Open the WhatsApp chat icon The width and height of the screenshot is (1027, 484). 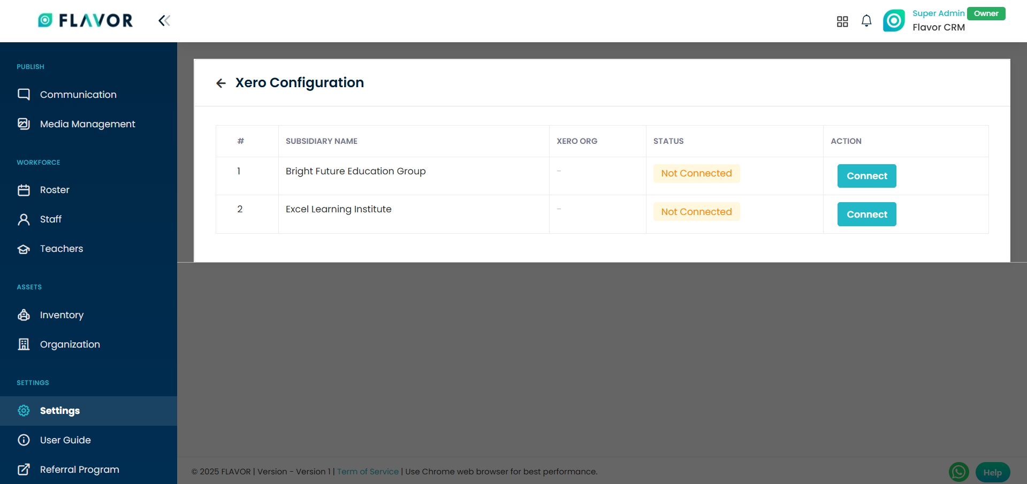pos(958,472)
